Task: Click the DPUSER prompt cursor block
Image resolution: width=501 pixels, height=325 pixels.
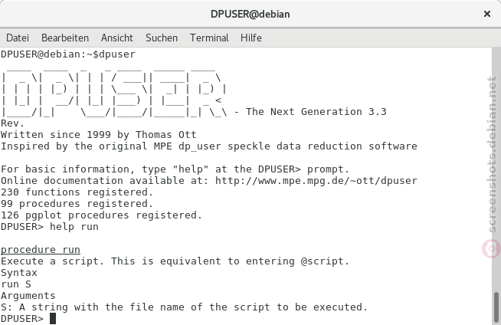Action: point(53,319)
